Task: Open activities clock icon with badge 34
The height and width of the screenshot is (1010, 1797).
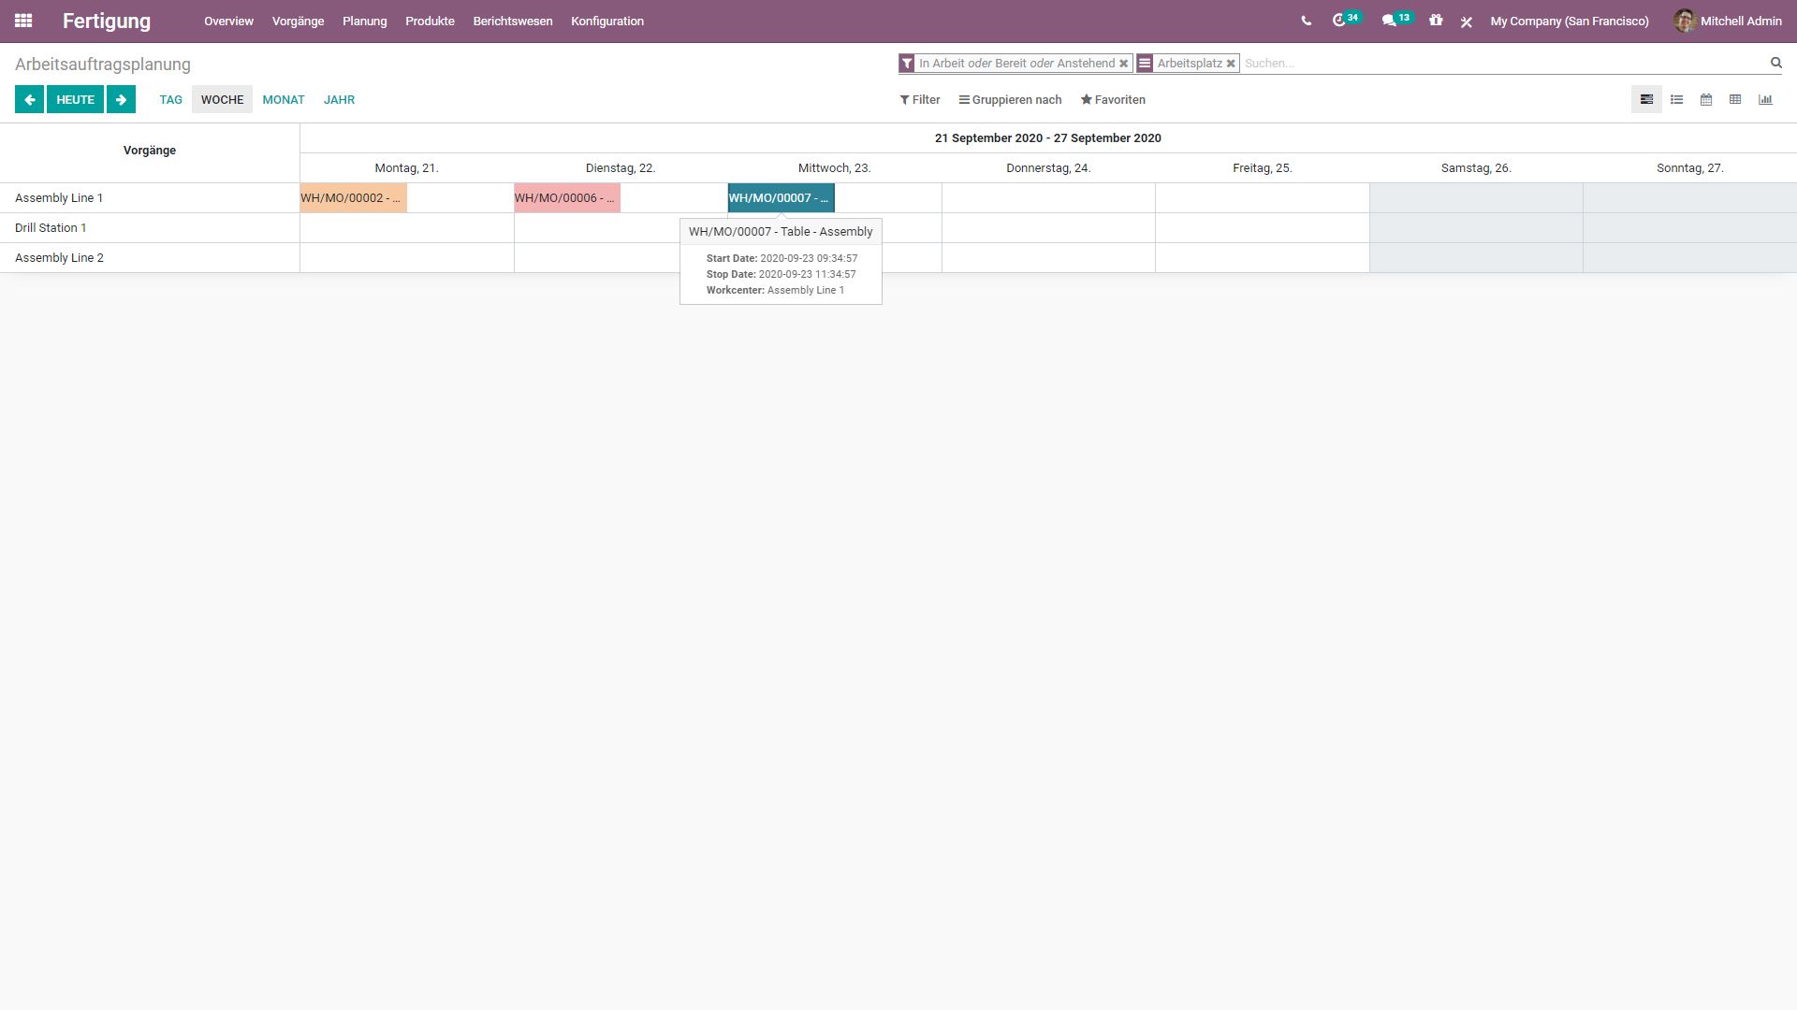Action: click(1339, 21)
